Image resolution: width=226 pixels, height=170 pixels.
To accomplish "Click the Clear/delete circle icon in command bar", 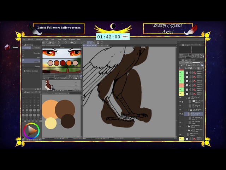I will tap(66, 42).
